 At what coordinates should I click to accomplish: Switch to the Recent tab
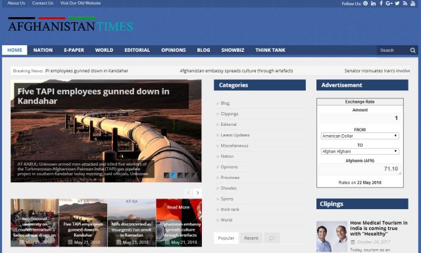(x=251, y=238)
